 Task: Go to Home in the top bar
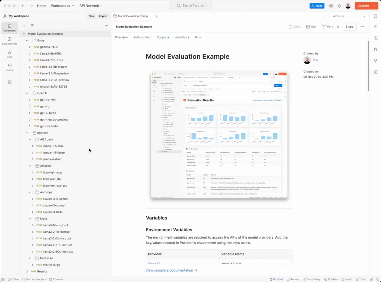(x=42, y=6)
